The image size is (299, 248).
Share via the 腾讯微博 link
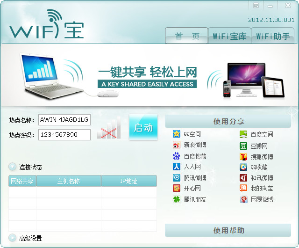195,178
